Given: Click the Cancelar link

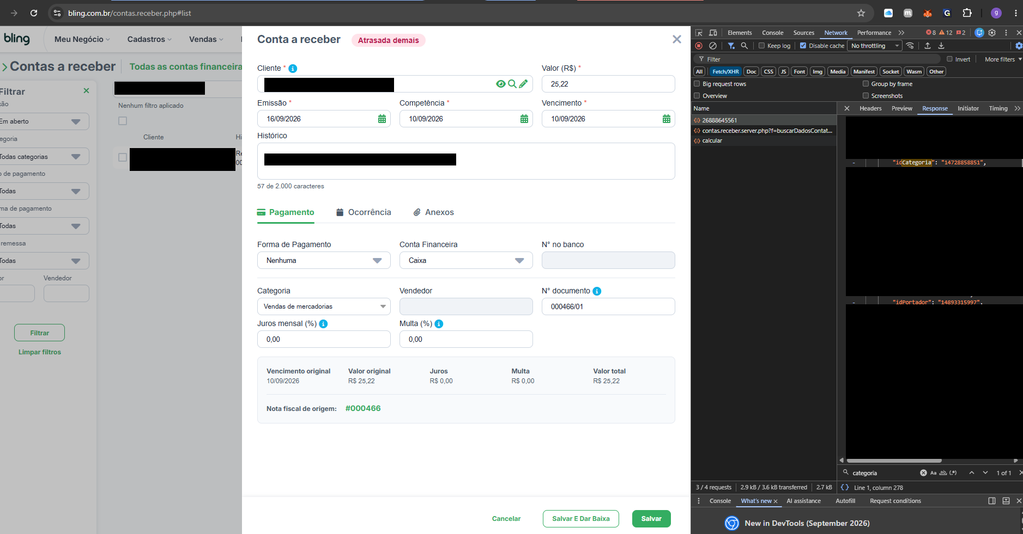Looking at the screenshot, I should pyautogui.click(x=506, y=519).
